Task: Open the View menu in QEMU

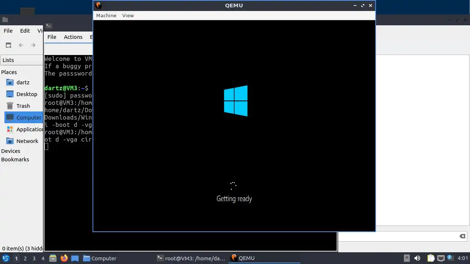Action: (x=128, y=15)
